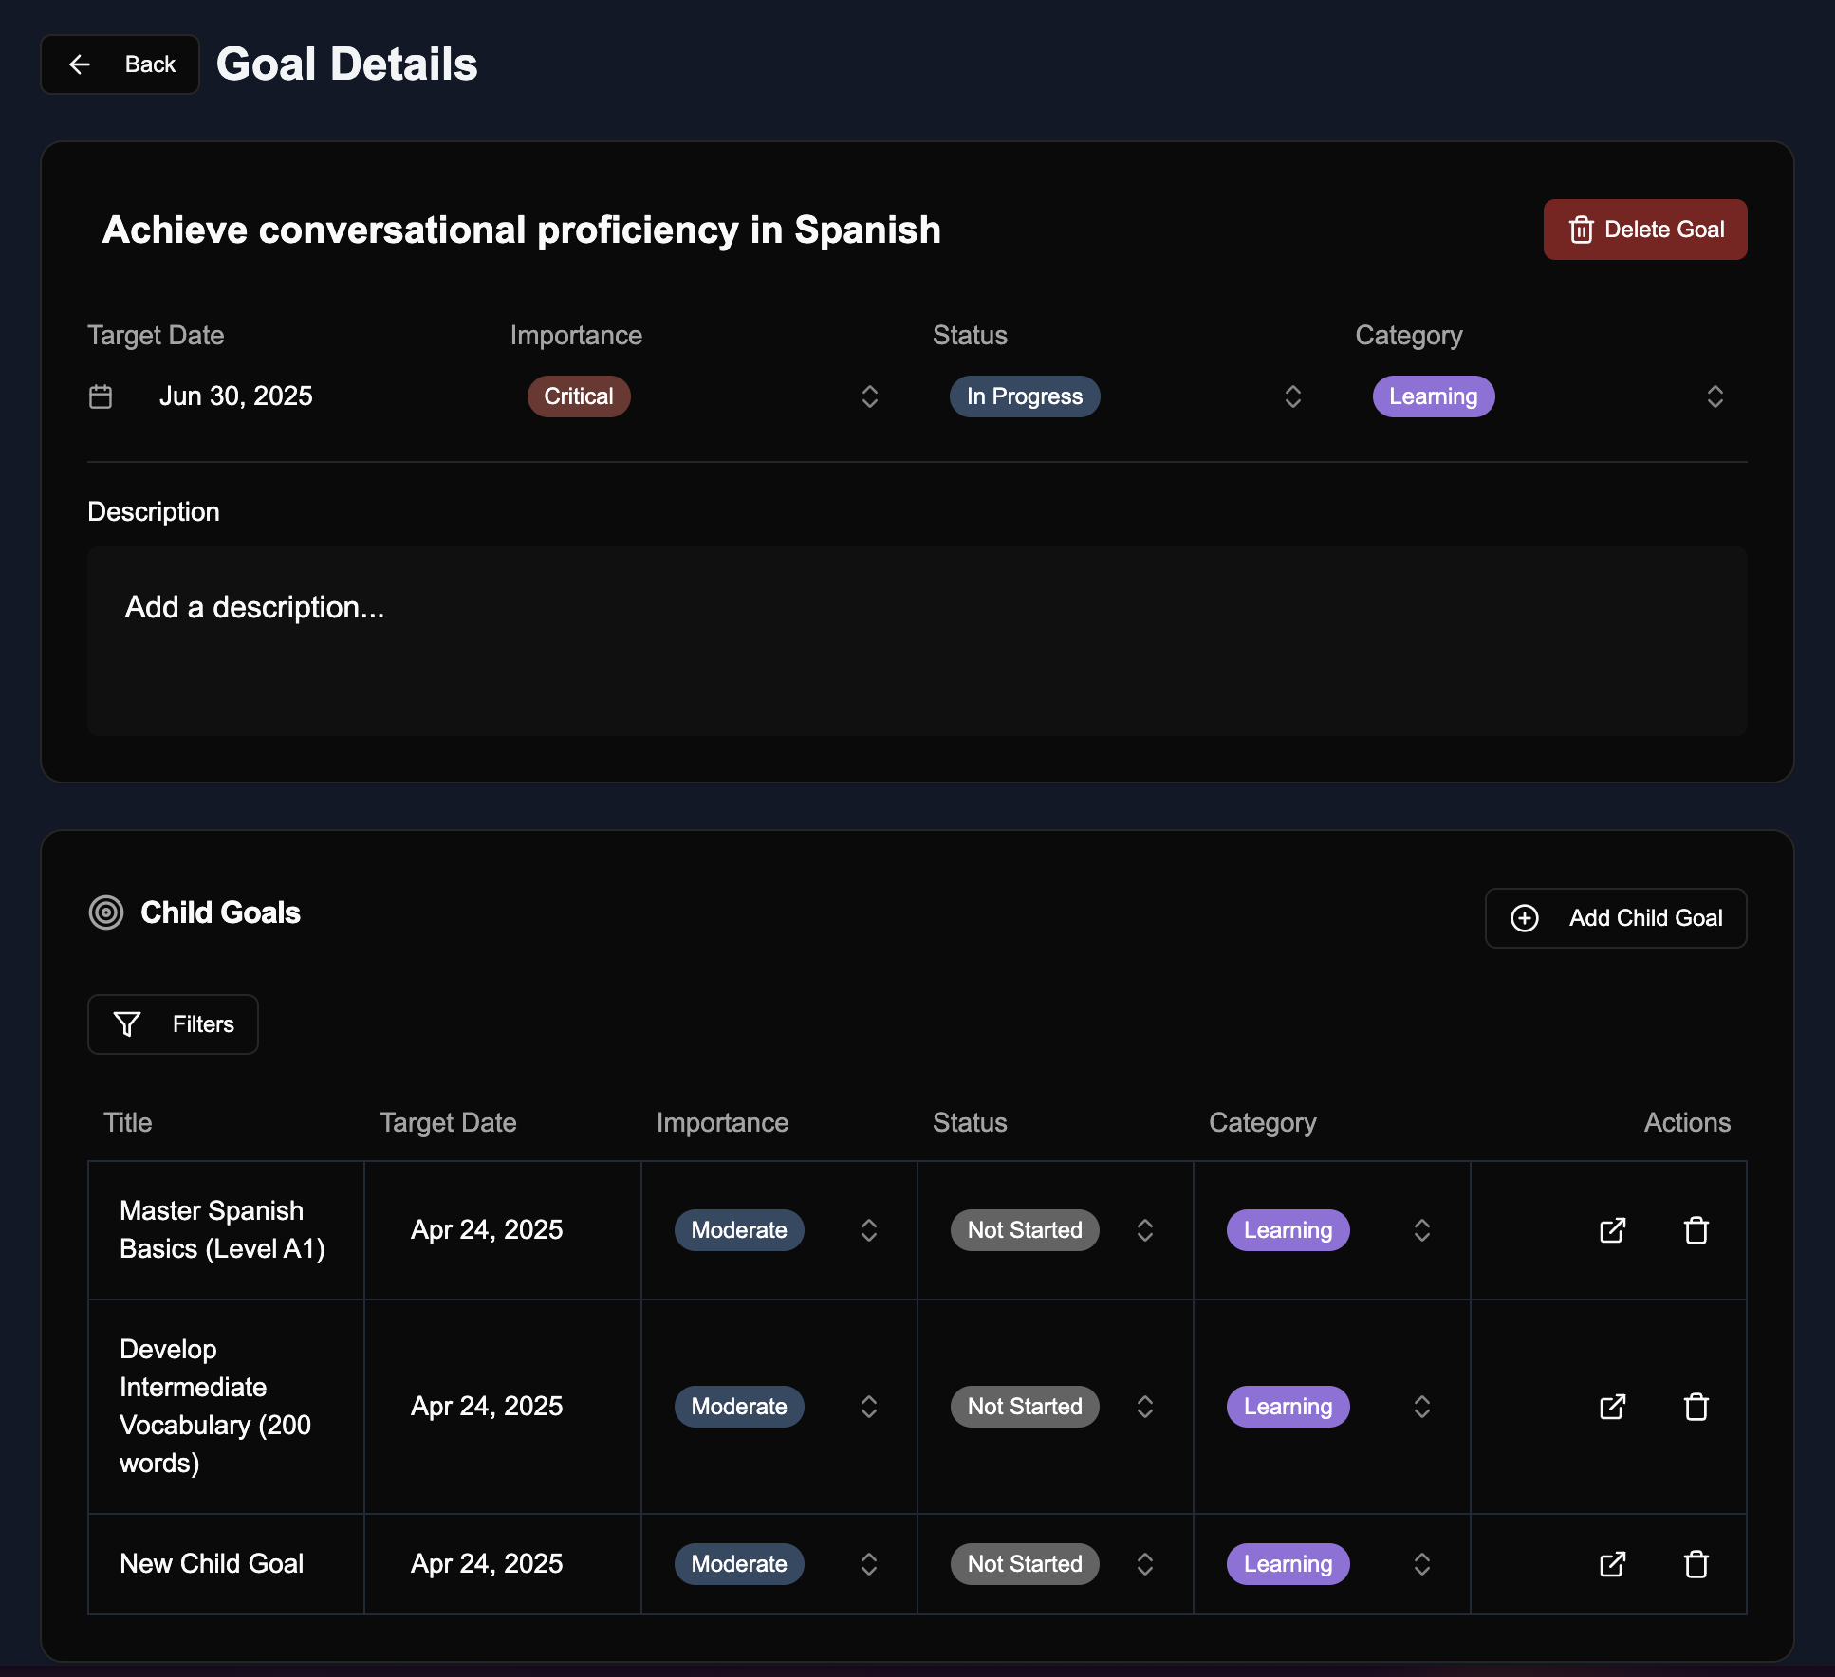
Task: Open the New Child Goal row link icon
Action: coord(1612,1564)
